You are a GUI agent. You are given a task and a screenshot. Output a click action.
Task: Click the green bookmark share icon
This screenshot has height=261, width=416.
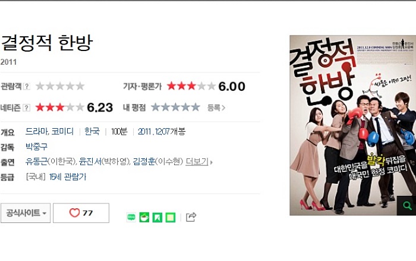click(x=157, y=217)
